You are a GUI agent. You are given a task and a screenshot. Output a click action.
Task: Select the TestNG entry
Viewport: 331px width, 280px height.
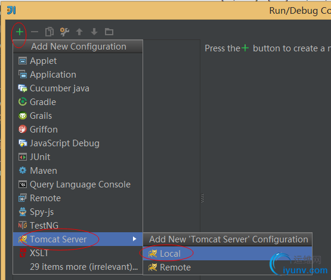tap(78, 226)
